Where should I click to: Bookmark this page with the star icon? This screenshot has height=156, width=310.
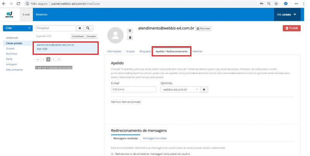pos(276,3)
